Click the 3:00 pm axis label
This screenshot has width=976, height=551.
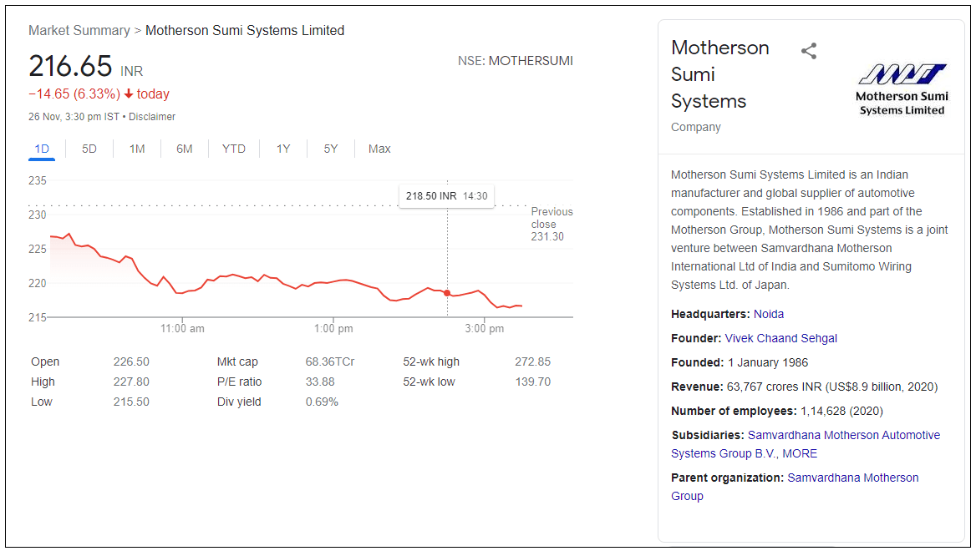click(x=485, y=328)
